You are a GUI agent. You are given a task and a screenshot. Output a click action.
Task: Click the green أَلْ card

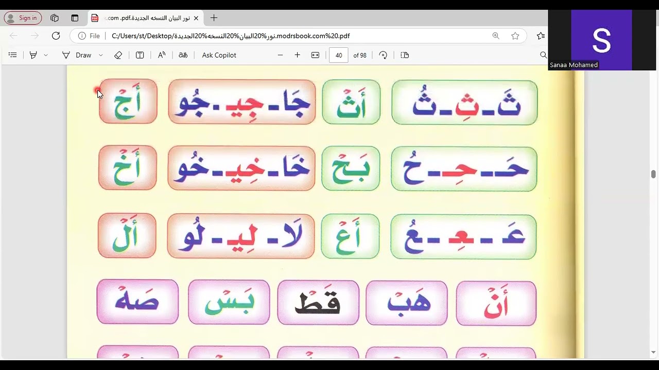[127, 235]
